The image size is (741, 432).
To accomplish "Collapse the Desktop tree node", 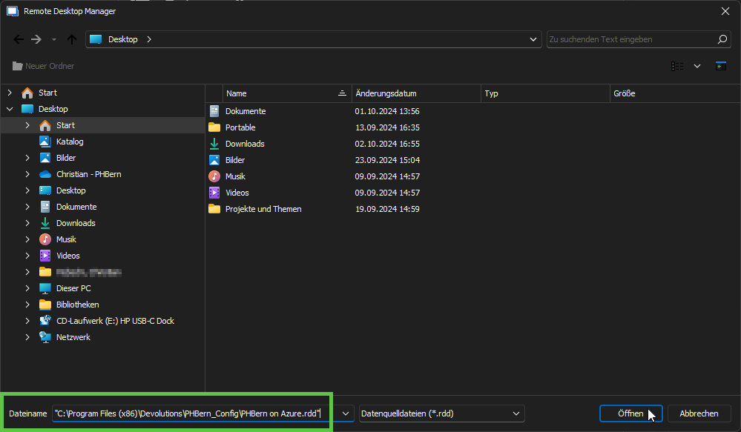I will point(10,109).
